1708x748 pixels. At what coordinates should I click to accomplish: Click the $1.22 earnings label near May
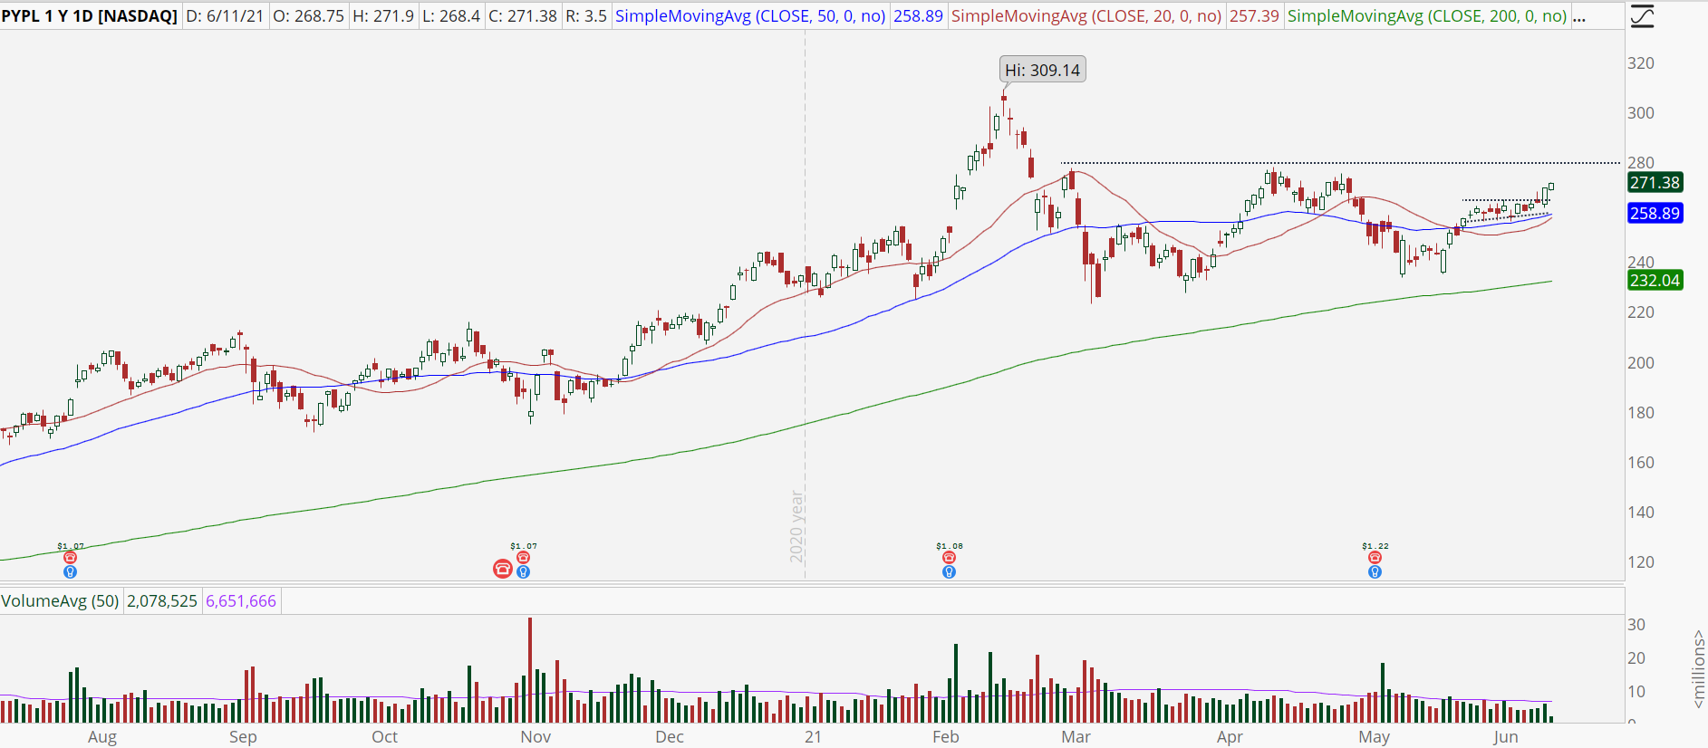tap(1375, 546)
